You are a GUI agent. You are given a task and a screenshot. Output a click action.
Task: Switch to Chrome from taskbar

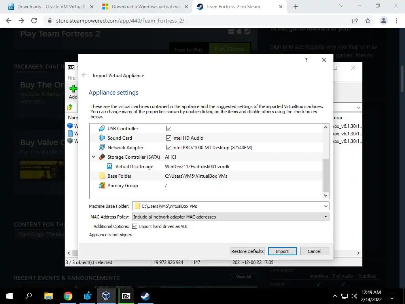(x=68, y=296)
